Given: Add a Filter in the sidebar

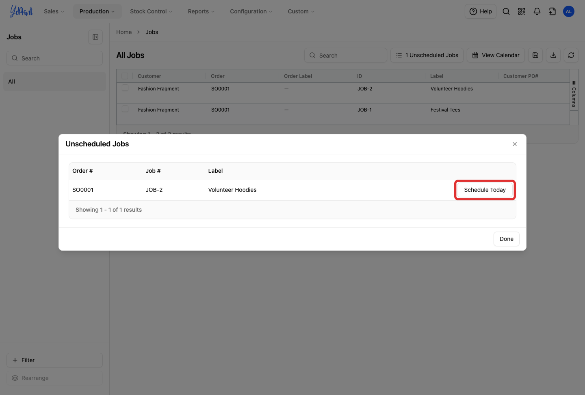Looking at the screenshot, I should coord(54,360).
